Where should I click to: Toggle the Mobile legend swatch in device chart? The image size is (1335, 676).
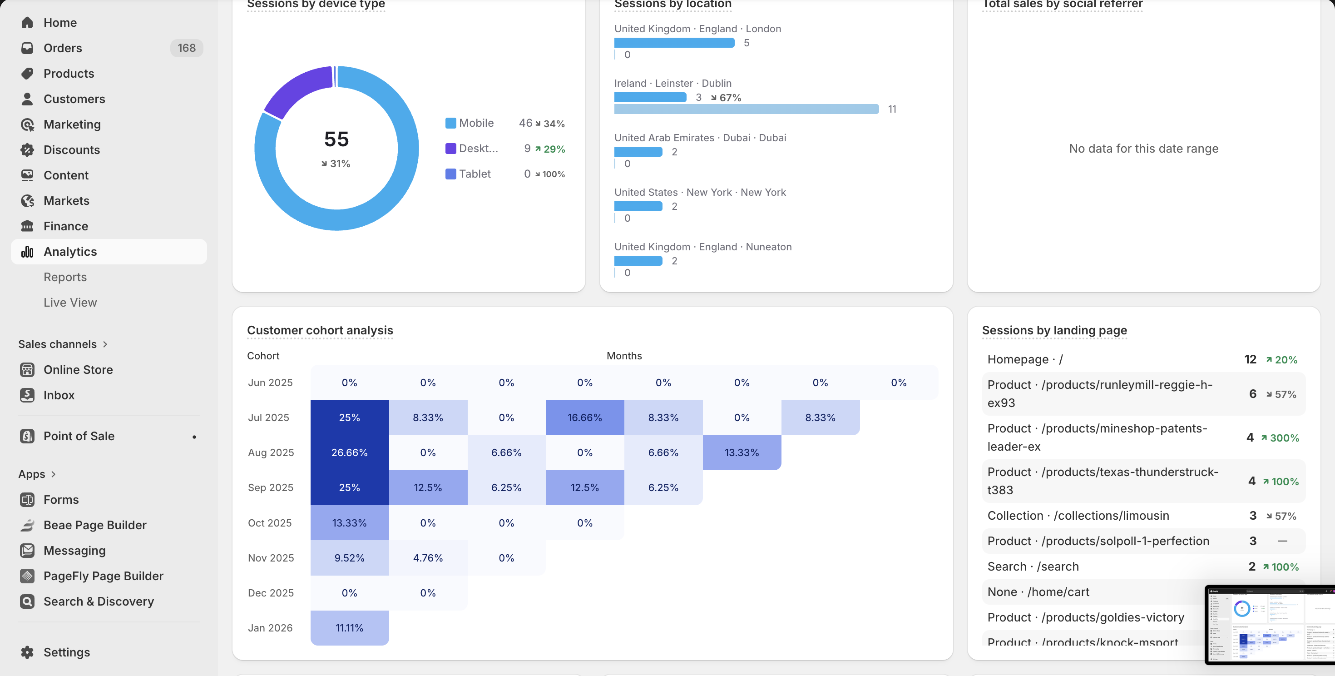click(450, 123)
